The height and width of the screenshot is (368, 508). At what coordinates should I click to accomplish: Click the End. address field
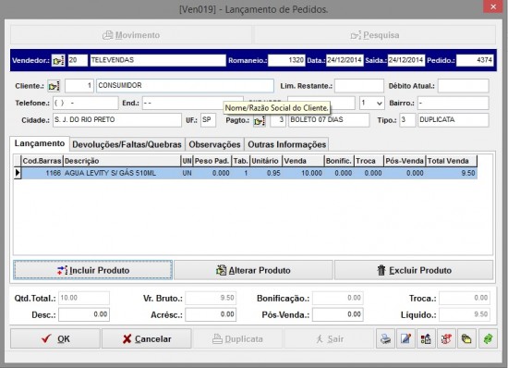tap(193, 104)
